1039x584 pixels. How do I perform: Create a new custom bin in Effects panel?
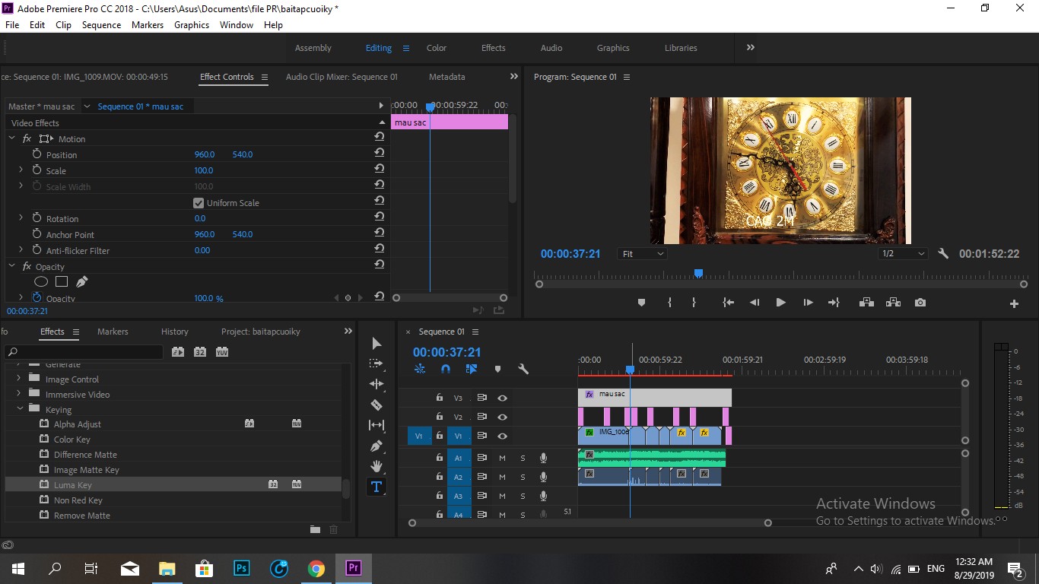pos(315,529)
